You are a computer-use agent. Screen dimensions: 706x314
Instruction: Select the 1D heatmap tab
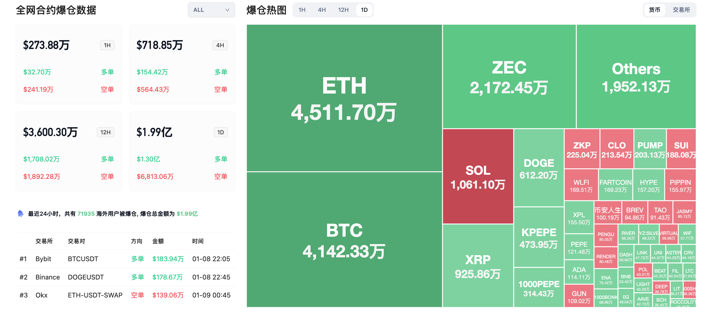pos(364,10)
